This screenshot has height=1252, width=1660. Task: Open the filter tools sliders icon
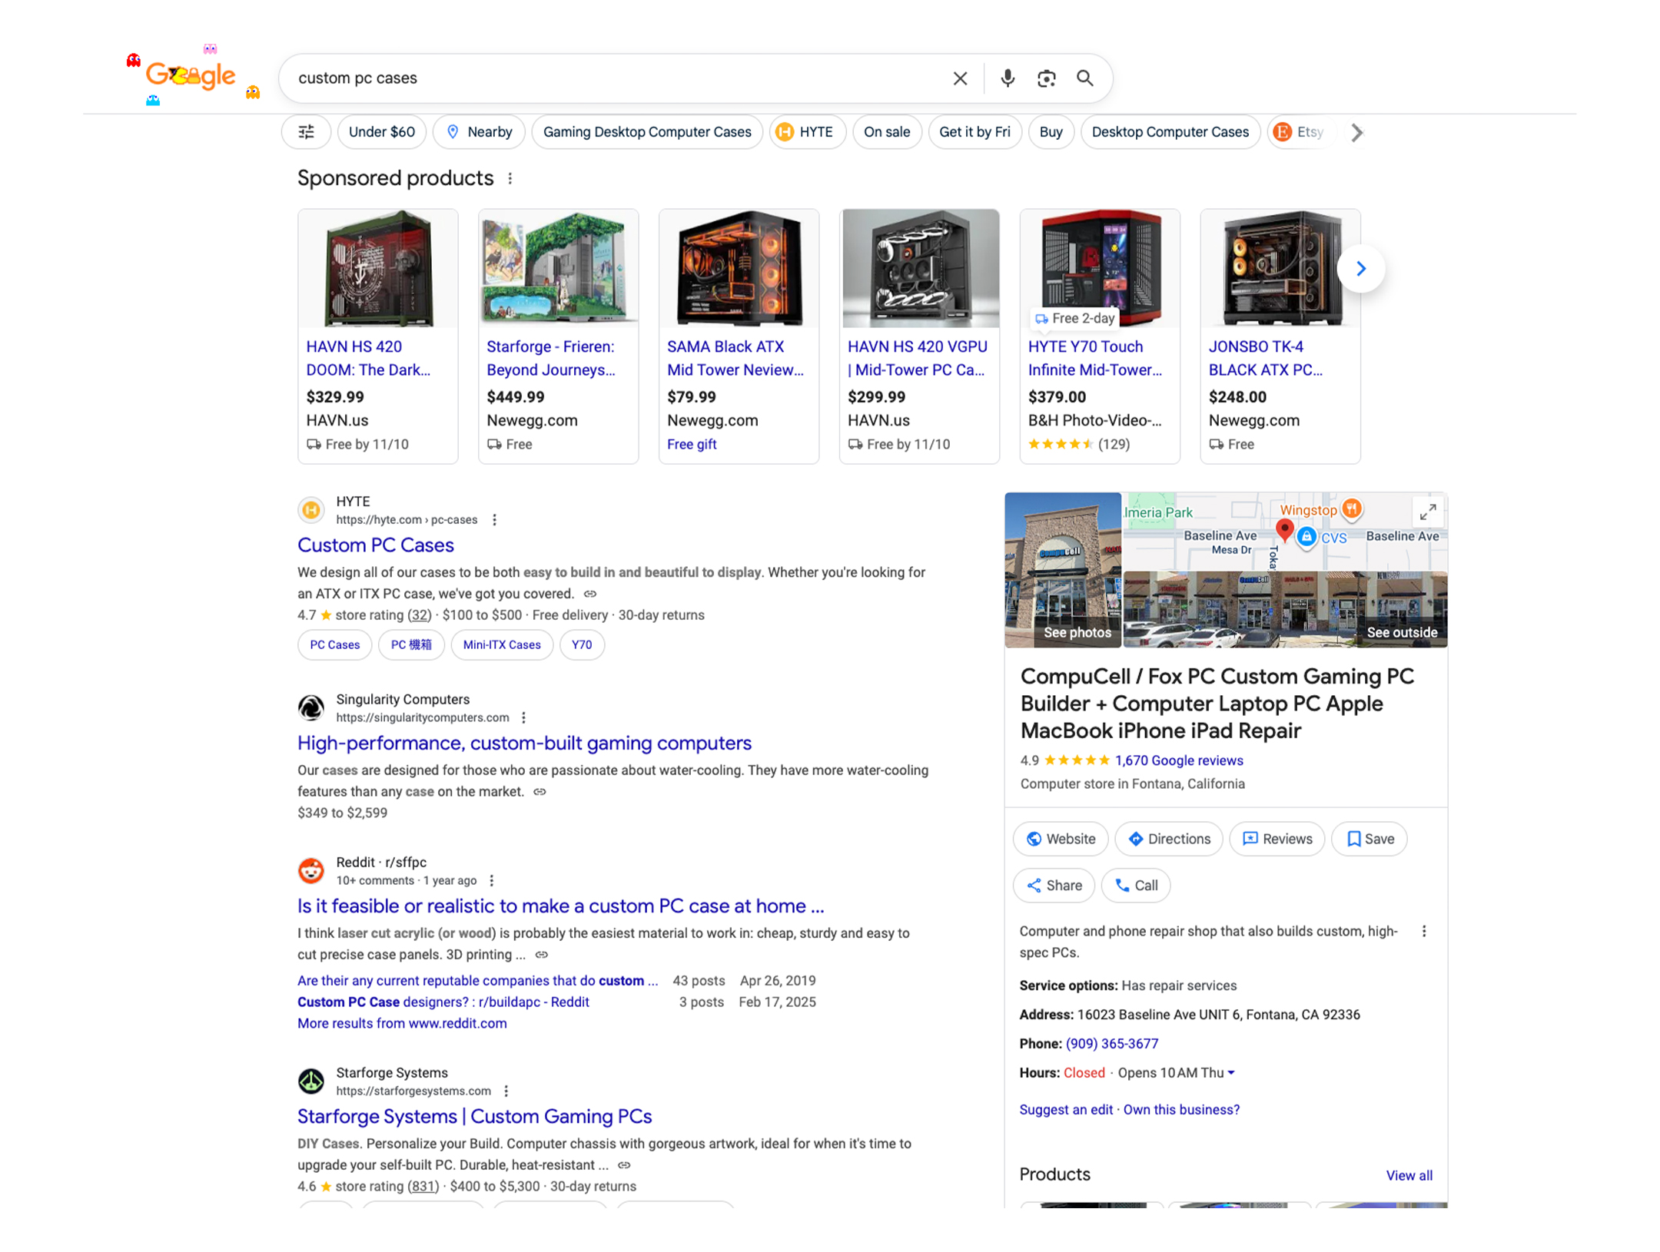[x=306, y=132]
